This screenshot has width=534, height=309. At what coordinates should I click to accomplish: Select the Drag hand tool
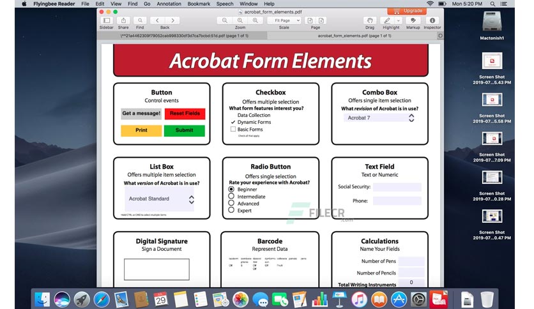pos(370,20)
